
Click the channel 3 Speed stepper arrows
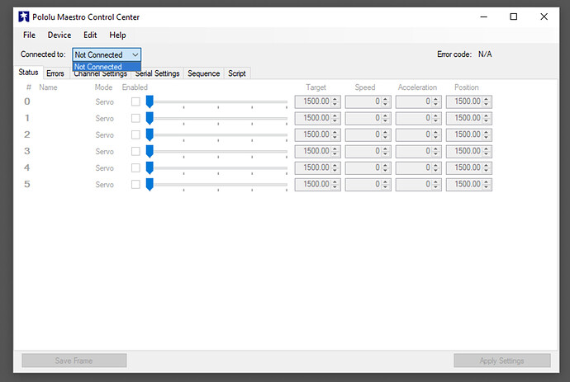[386, 151]
